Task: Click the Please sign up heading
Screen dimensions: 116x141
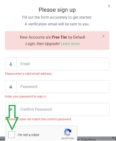Action: coord(57,10)
